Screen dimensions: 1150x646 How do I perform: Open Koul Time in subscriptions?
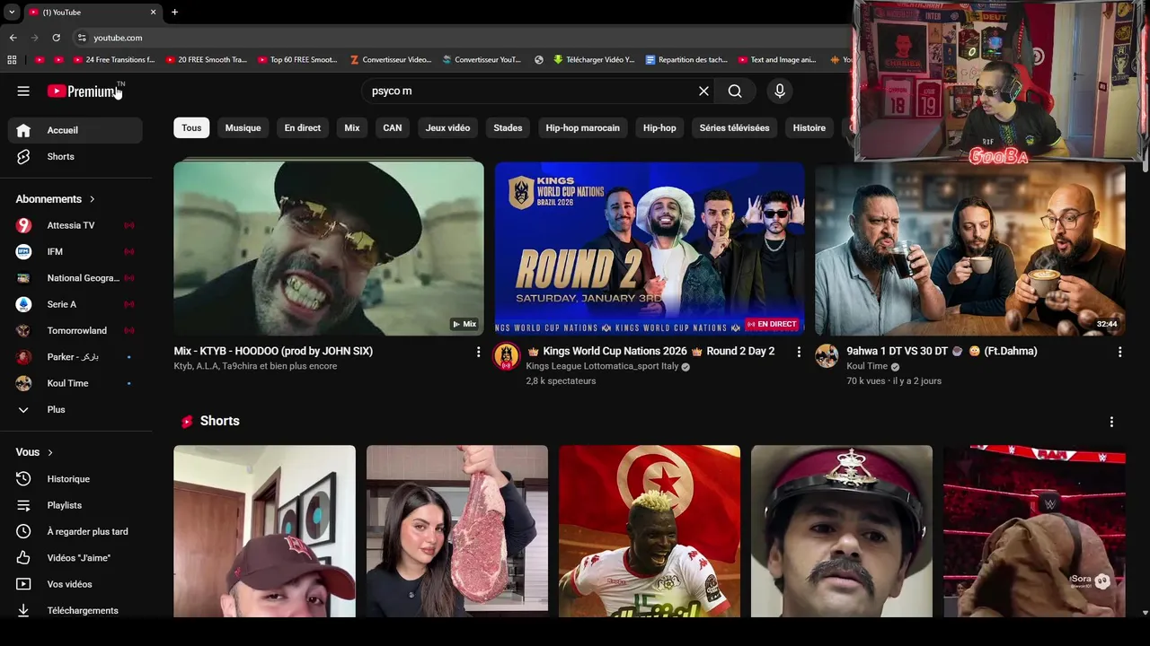[x=75, y=383]
